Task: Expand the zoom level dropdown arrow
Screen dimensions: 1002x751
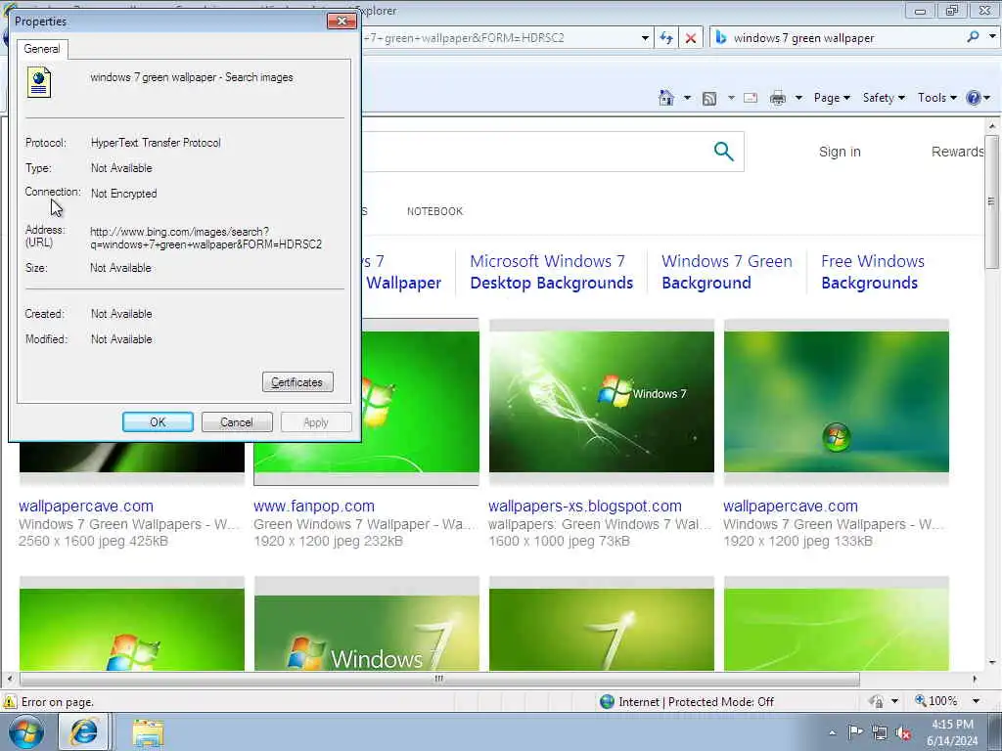Action: click(x=976, y=701)
